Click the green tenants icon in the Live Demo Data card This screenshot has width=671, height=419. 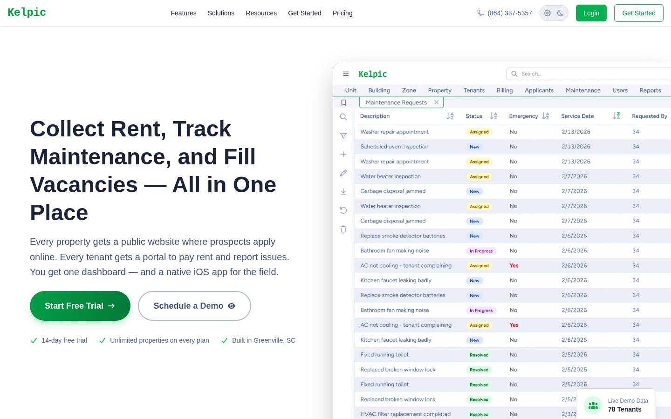[593, 405]
